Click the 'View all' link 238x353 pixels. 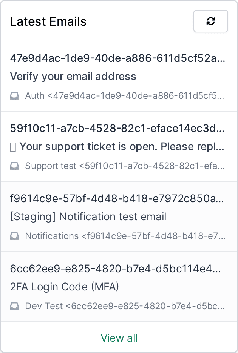119,338
